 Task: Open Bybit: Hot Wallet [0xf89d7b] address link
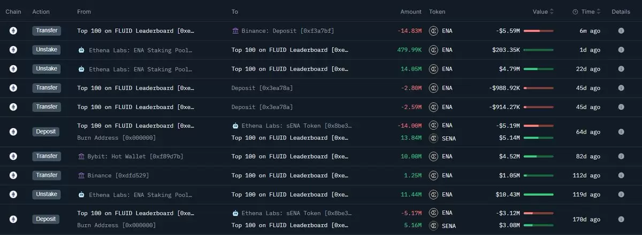click(135, 156)
